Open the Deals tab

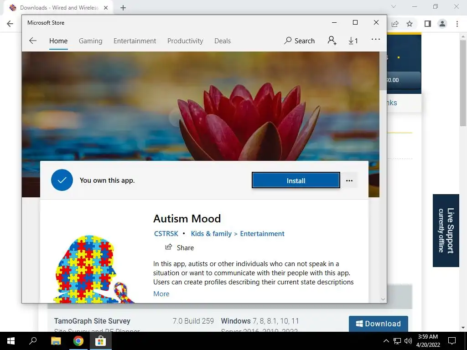tap(223, 41)
